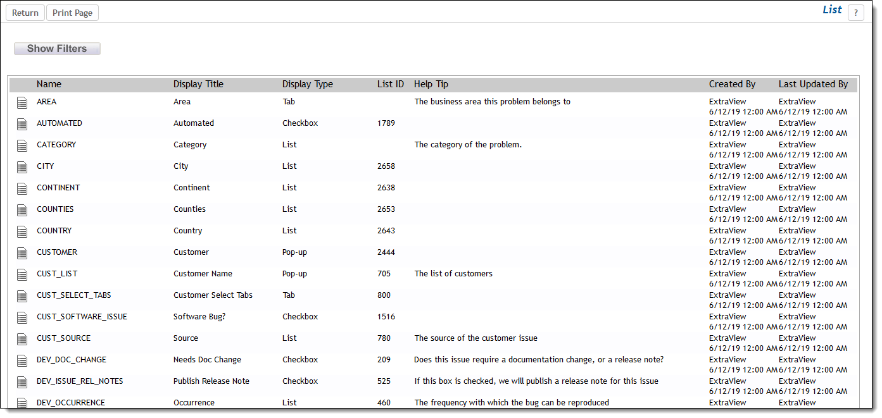Click the 'Software Bug?' display title
The height and width of the screenshot is (418, 882).
tap(199, 316)
